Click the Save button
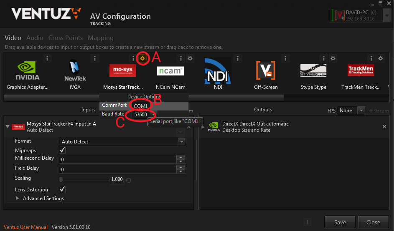 point(340,222)
